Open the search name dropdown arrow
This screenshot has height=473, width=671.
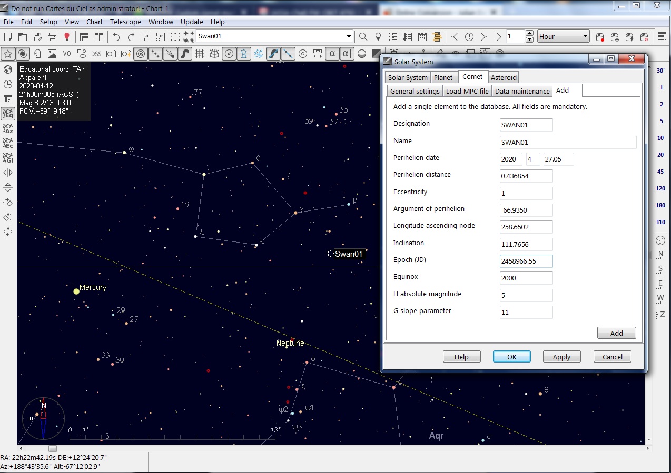(x=348, y=37)
